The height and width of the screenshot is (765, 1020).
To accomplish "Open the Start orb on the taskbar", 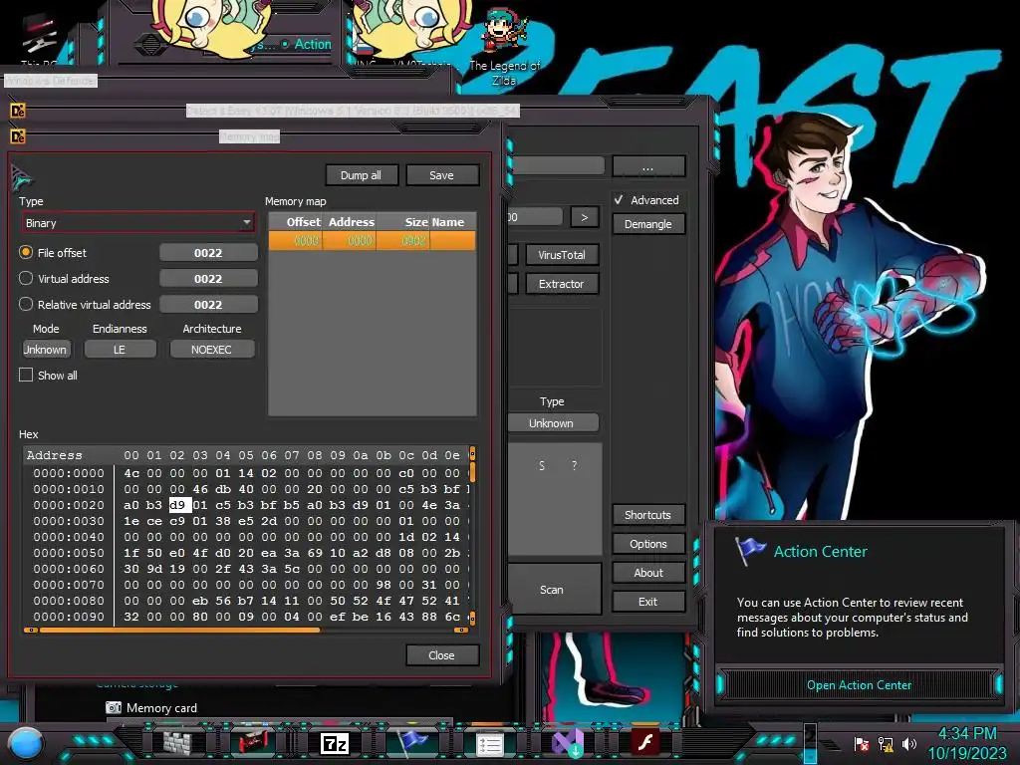I will pyautogui.click(x=26, y=743).
